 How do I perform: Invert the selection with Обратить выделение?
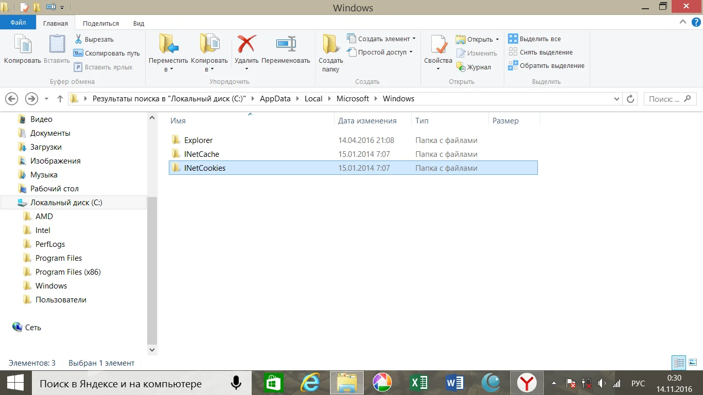[547, 65]
